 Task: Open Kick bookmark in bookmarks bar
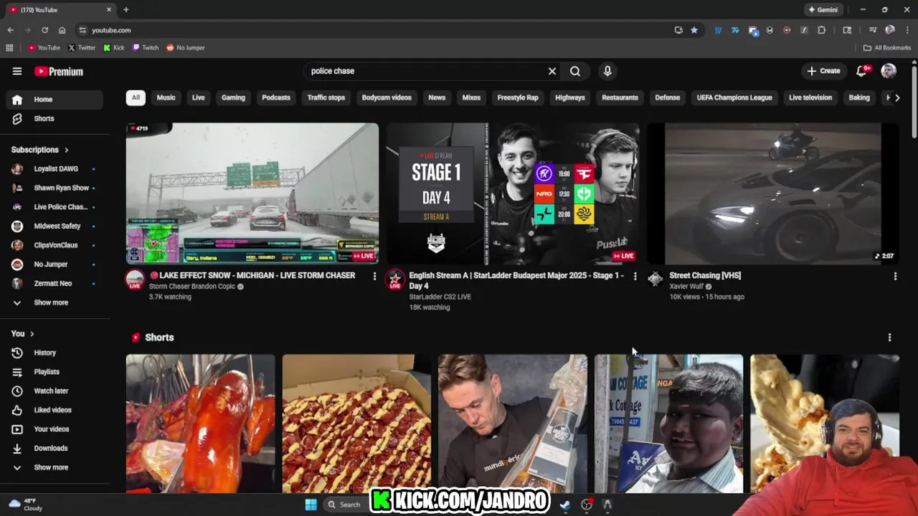pos(114,47)
